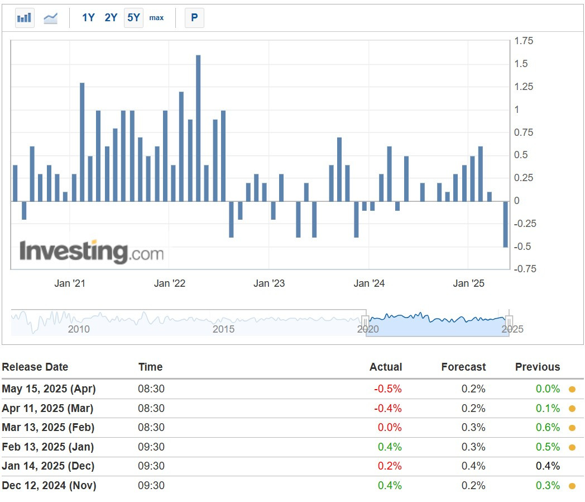
Task: Click the right range slider handle at 2025
Action: (509, 322)
